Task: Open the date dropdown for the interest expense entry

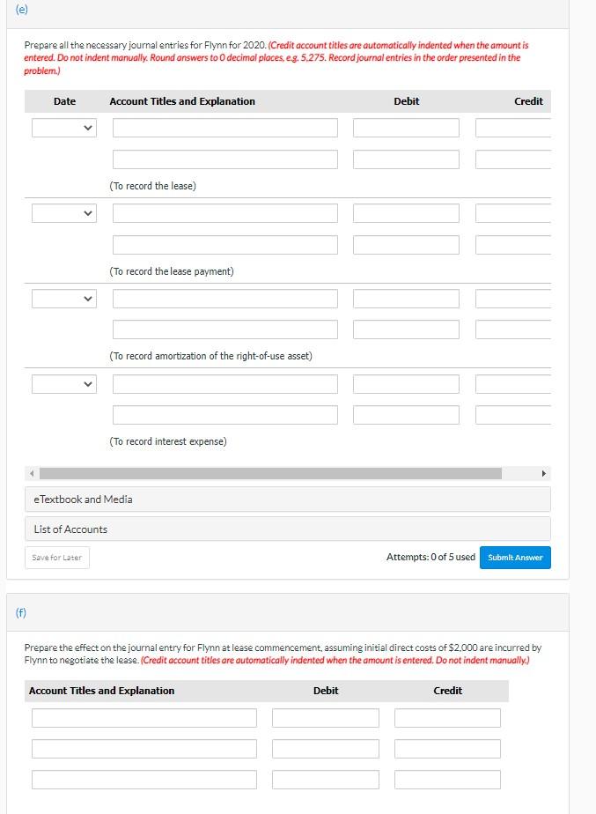Action: [x=63, y=384]
